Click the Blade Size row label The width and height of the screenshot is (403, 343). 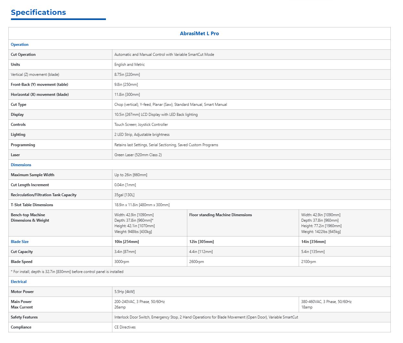[x=20, y=242]
